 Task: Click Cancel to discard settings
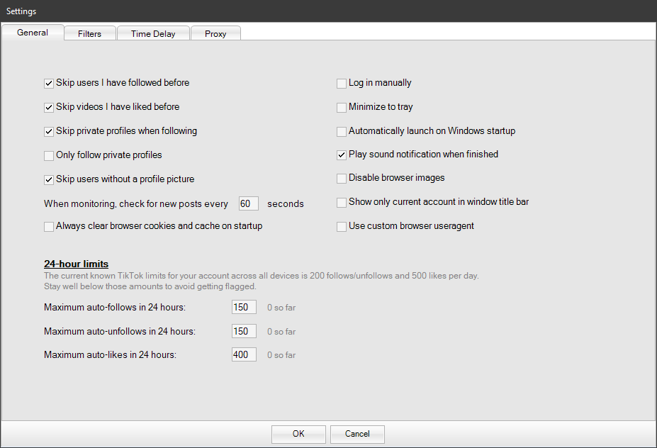click(x=357, y=434)
